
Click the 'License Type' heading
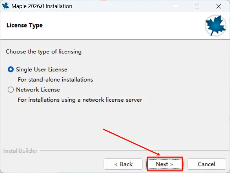pyautogui.click(x=25, y=25)
